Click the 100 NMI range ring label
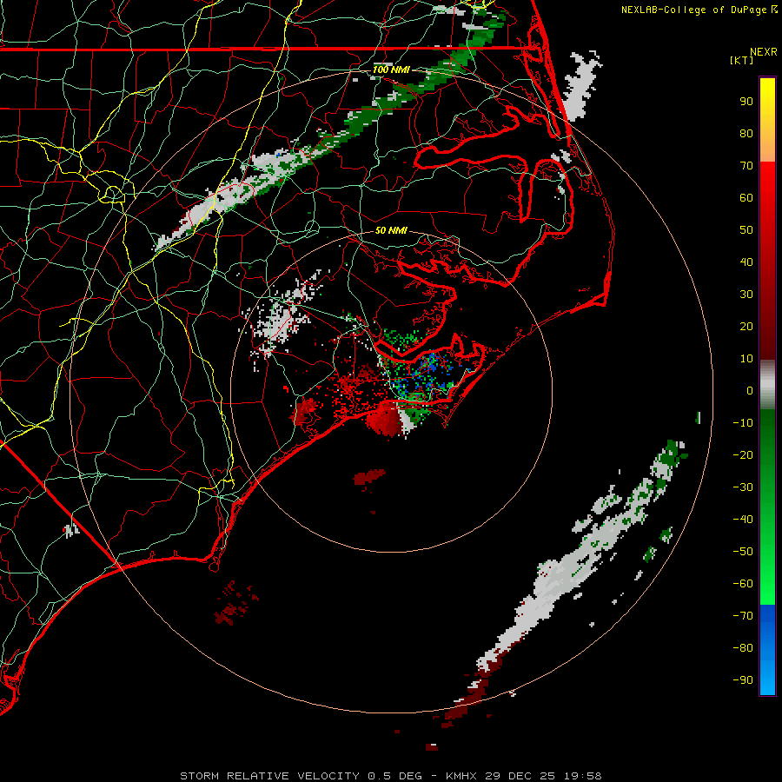Viewport: 782px width, 782px height. click(391, 70)
